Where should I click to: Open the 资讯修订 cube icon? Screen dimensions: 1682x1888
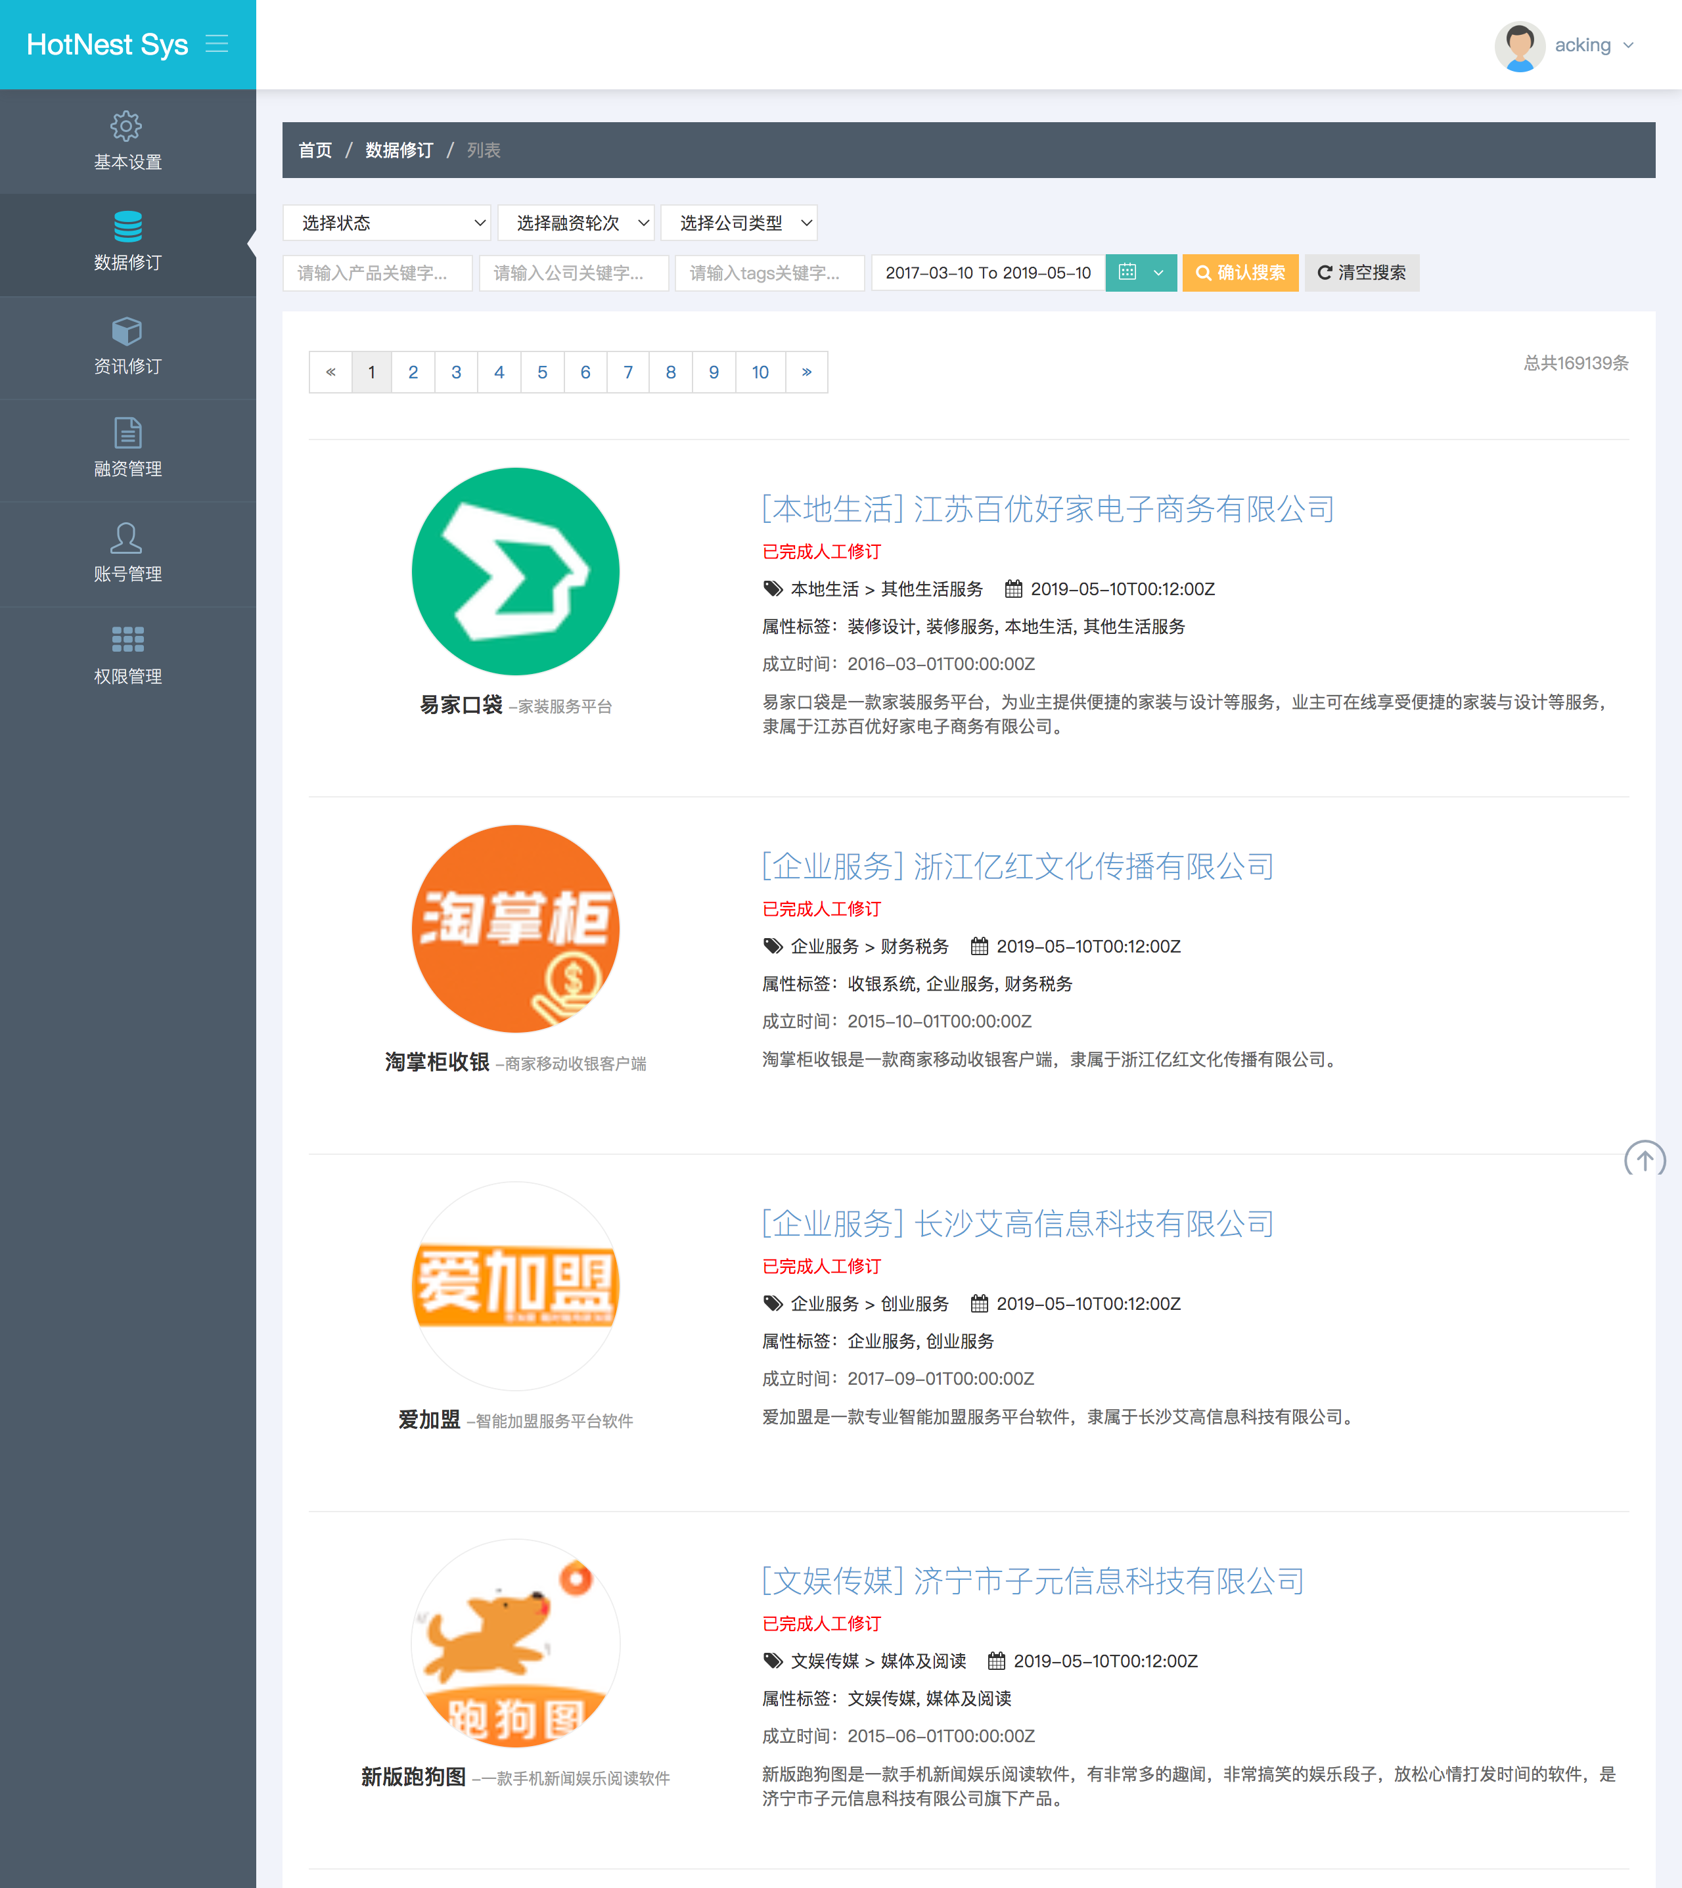pyautogui.click(x=127, y=331)
